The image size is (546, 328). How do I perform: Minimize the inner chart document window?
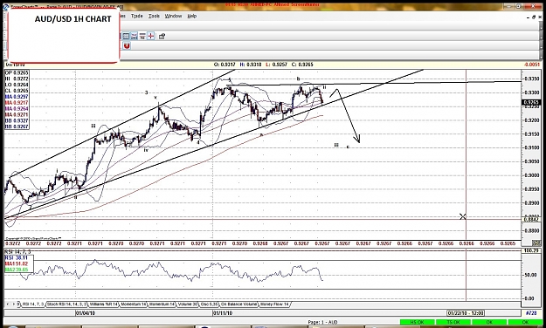point(529,17)
